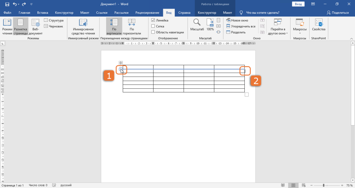The height and width of the screenshot is (188, 355).
Task: Redo the last action
Action: pyautogui.click(x=24, y=4)
